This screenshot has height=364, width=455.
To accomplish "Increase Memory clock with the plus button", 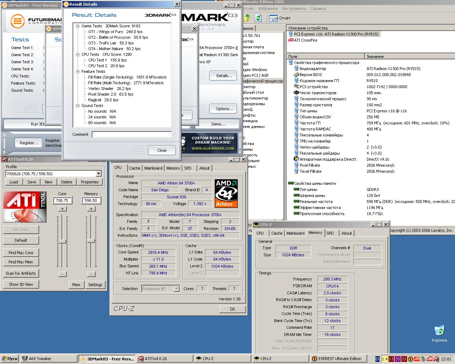I will (x=91, y=209).
